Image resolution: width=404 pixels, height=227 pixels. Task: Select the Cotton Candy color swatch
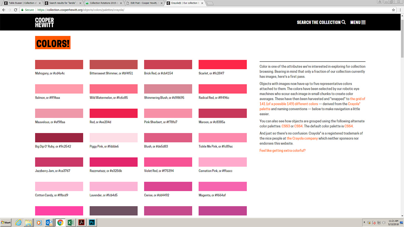tap(59, 186)
